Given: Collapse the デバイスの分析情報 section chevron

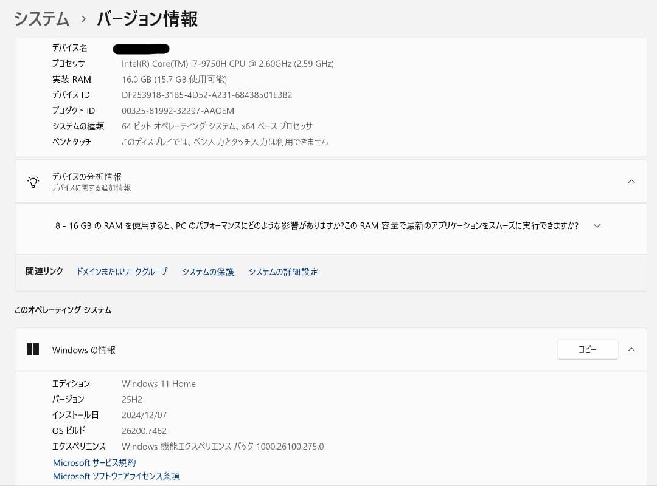Looking at the screenshot, I should pos(631,181).
